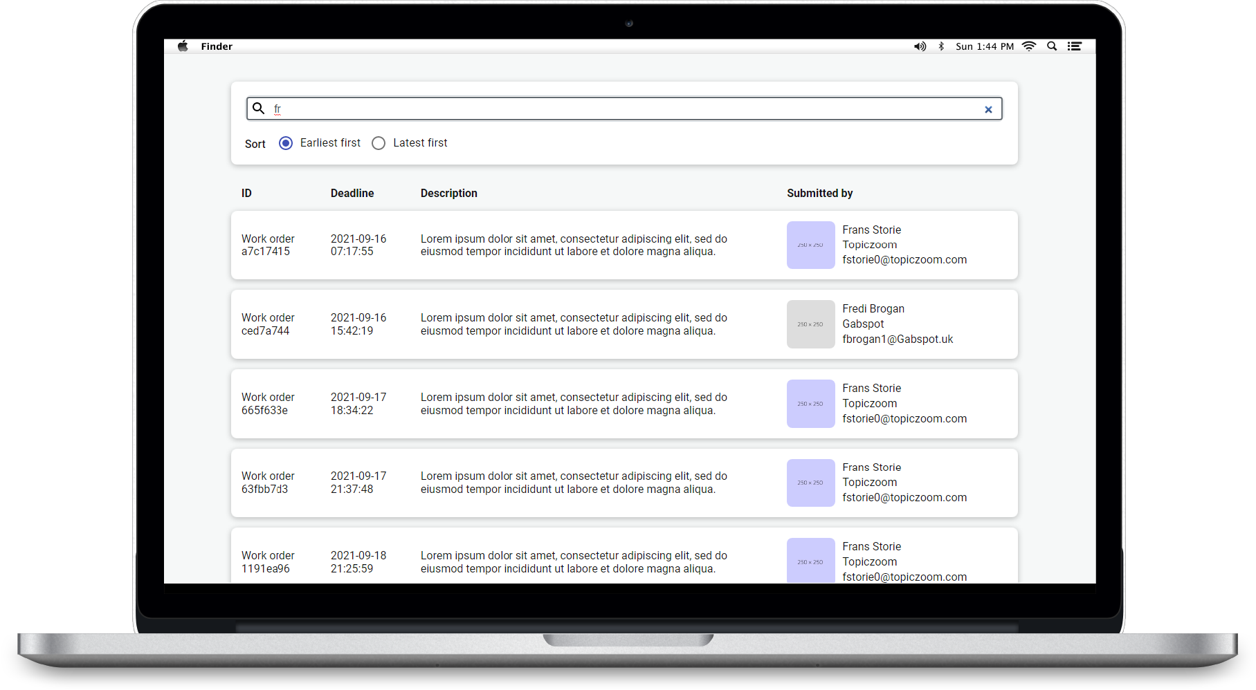This screenshot has width=1256, height=690.
Task: Click the Wi-Fi icon in menu bar
Action: pos(1029,46)
